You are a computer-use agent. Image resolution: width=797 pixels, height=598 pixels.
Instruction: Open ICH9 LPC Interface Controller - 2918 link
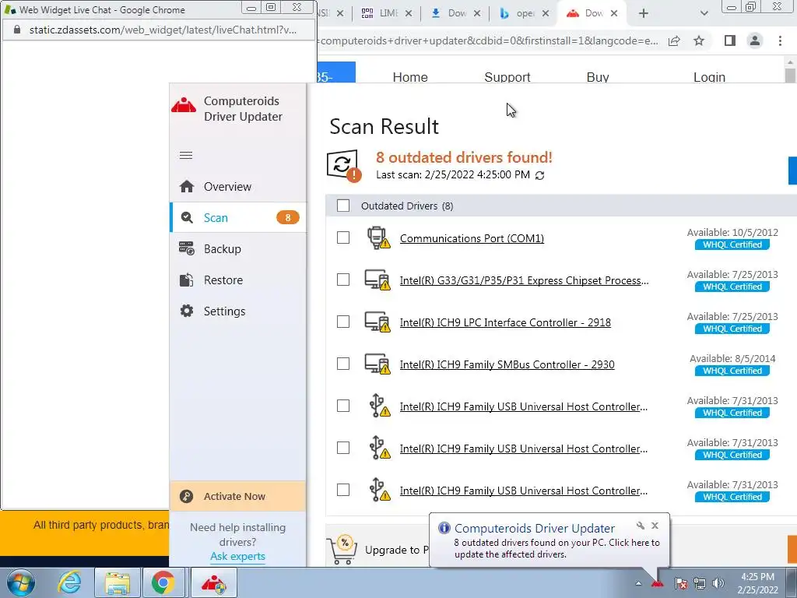tap(505, 322)
